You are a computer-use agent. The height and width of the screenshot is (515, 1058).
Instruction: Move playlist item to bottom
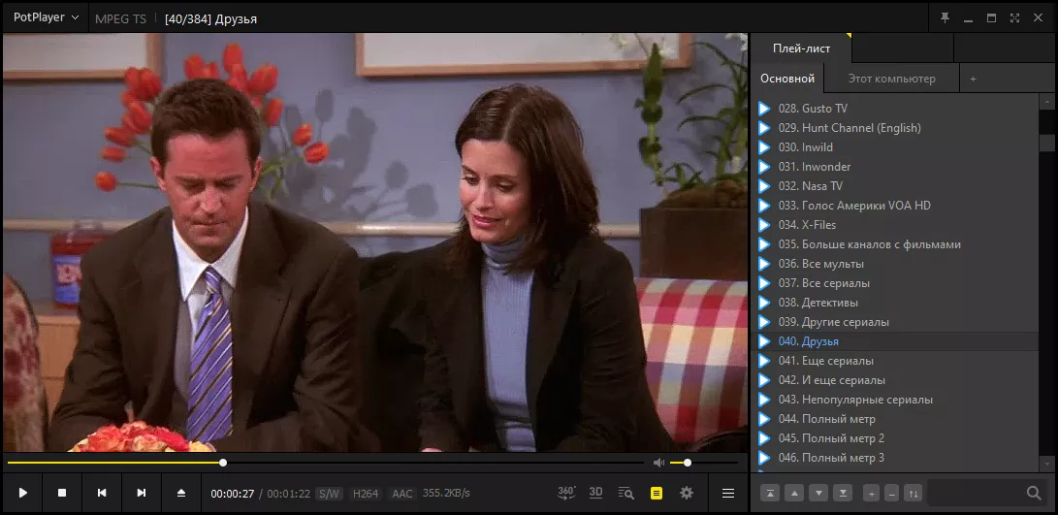pyautogui.click(x=843, y=494)
